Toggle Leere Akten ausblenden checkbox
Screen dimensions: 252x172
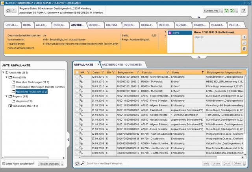(4, 163)
